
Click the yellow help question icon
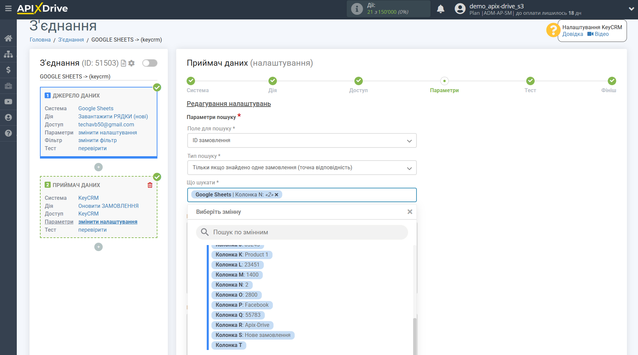point(553,30)
